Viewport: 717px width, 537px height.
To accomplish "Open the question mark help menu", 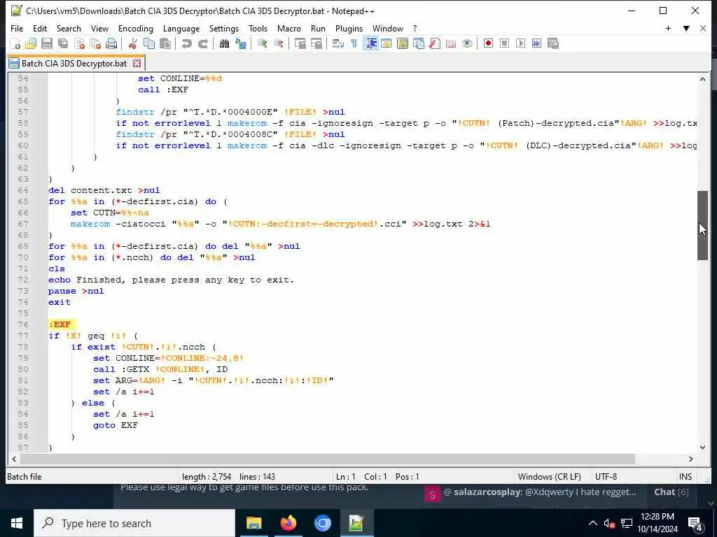I will coord(415,28).
